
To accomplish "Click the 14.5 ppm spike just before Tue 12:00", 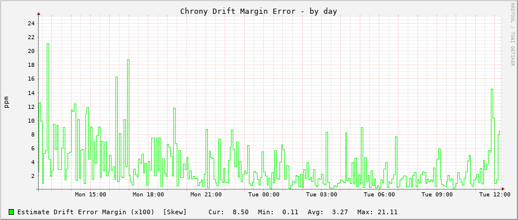I will (492, 120).
